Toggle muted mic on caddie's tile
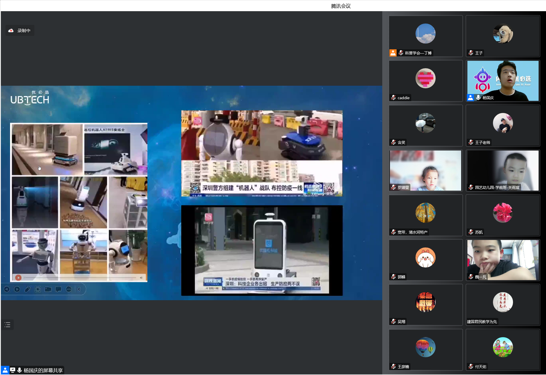546x375 pixels. [x=393, y=98]
